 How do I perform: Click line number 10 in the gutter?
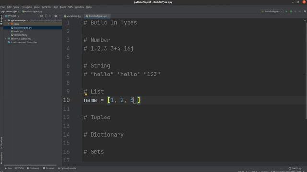tap(66, 100)
